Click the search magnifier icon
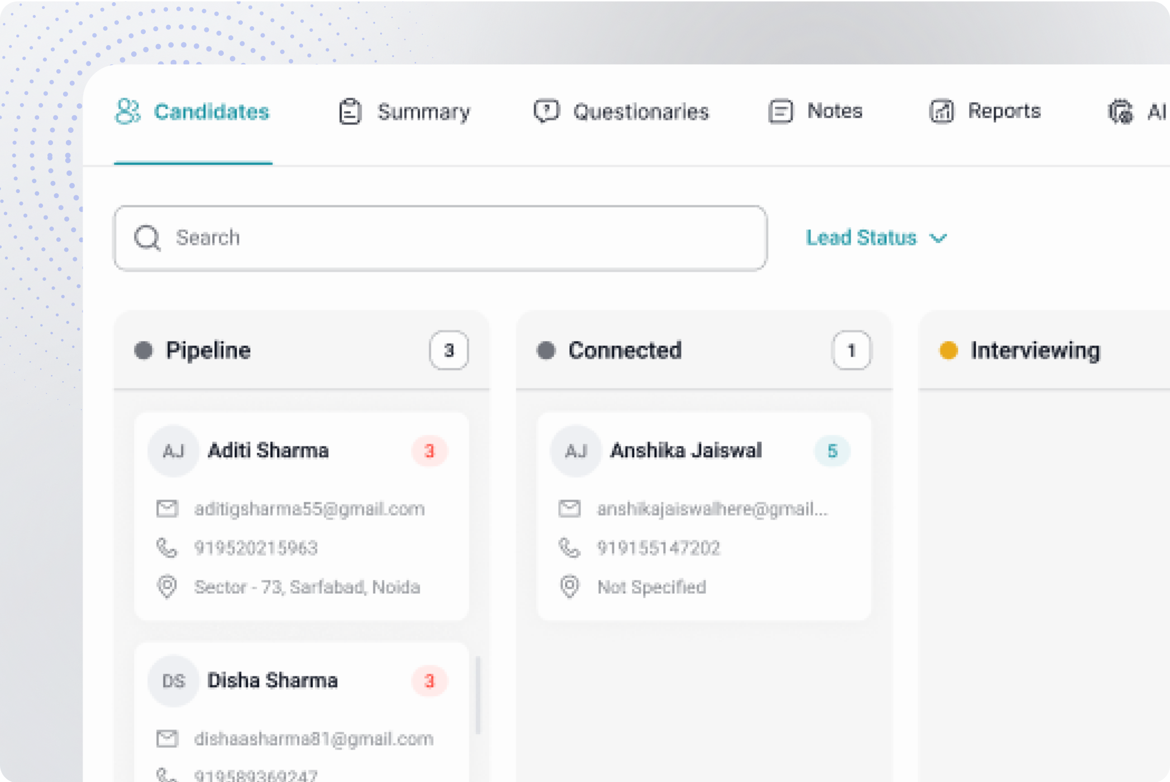This screenshot has height=782, width=1170. pyautogui.click(x=146, y=238)
